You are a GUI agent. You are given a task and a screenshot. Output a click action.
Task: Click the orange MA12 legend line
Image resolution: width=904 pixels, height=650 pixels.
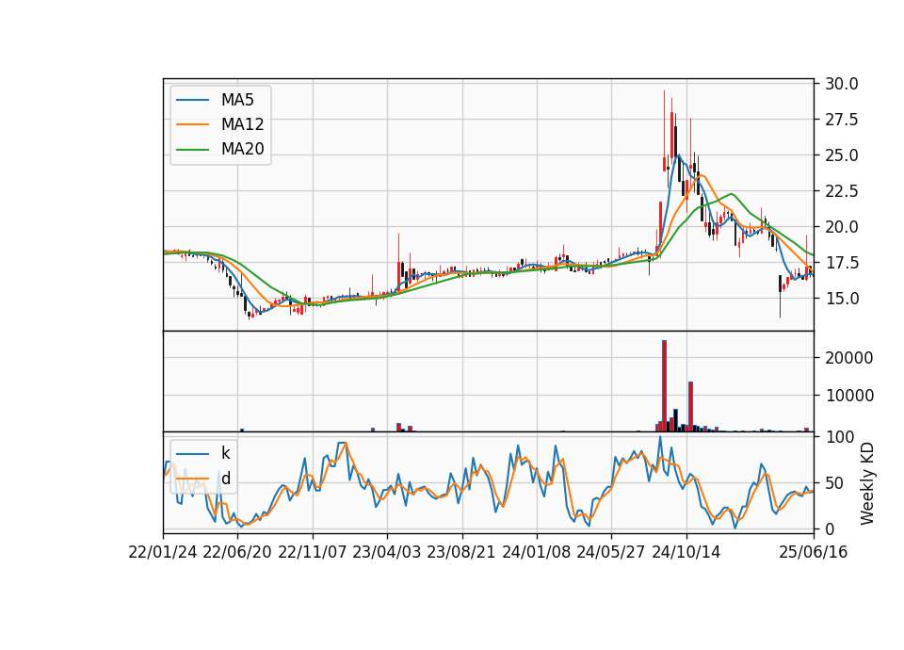192,124
